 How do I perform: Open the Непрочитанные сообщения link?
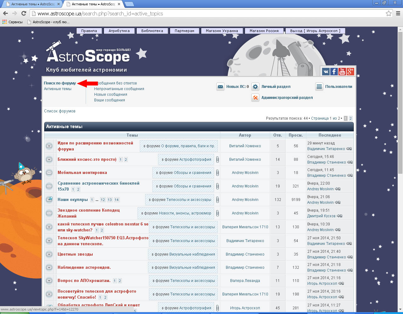(119, 89)
